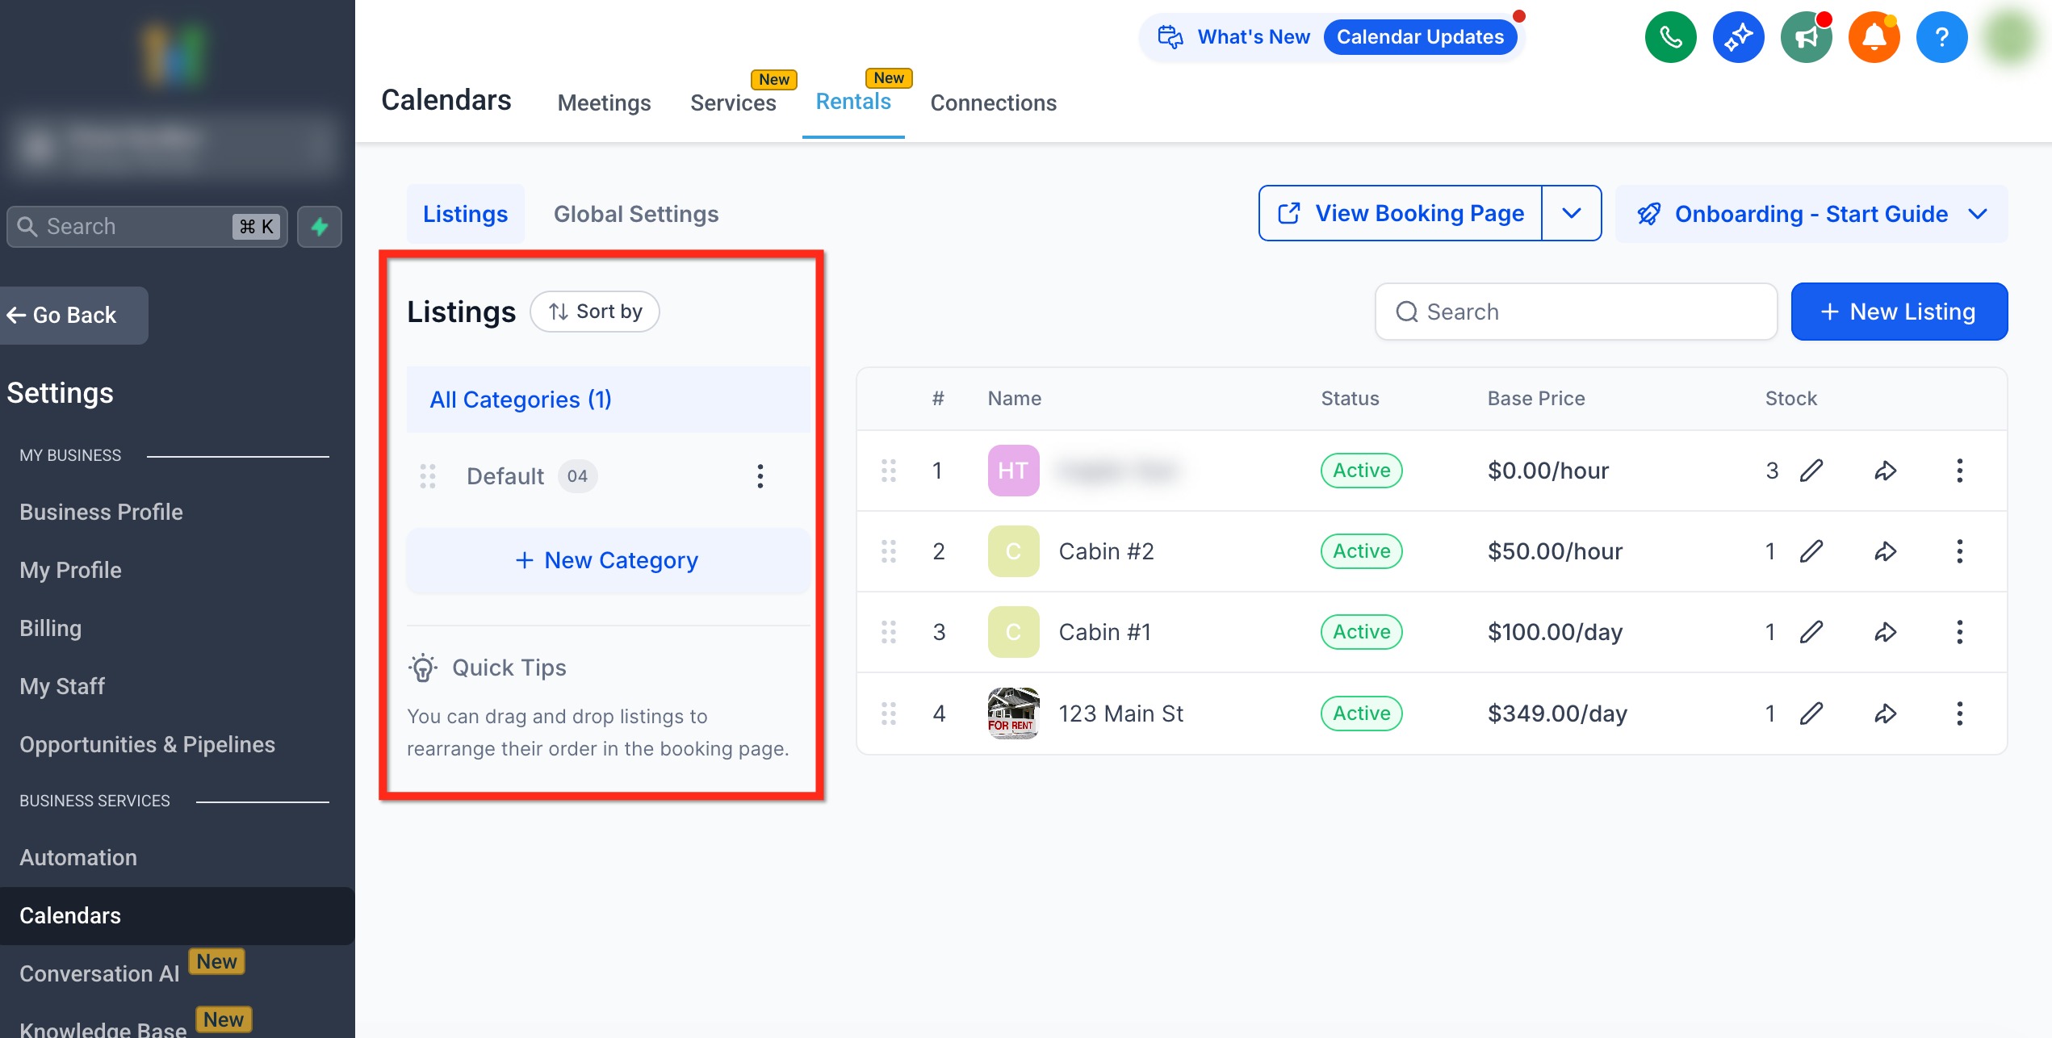Open Default category three-dot menu
Image resolution: width=2052 pixels, height=1038 pixels.
tap(760, 476)
